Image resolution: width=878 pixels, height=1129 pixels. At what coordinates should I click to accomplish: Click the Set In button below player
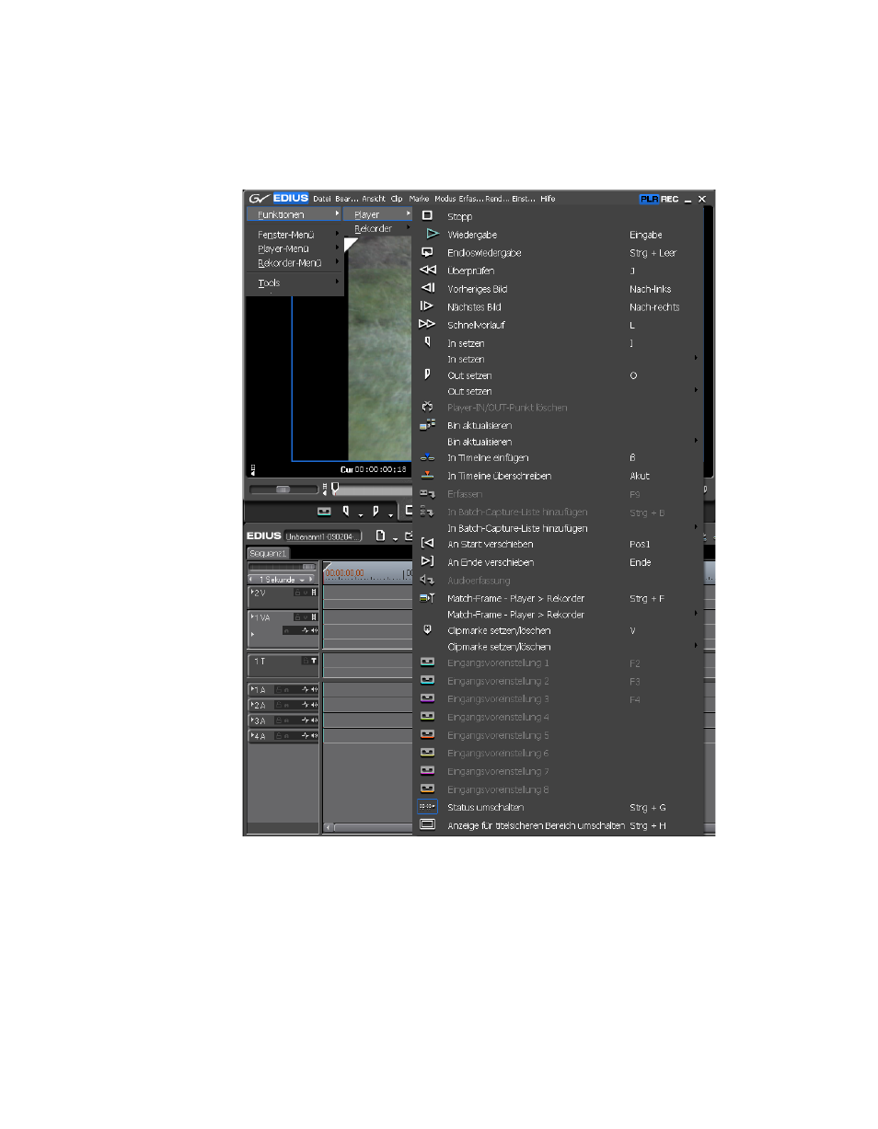click(x=346, y=512)
